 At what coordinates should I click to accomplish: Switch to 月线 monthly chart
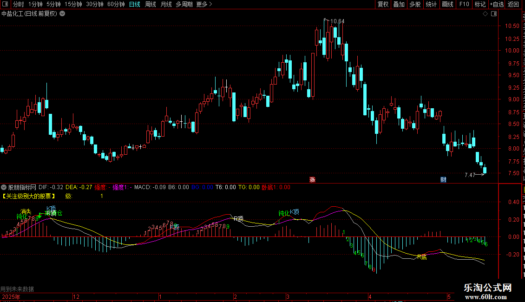tap(166, 4)
